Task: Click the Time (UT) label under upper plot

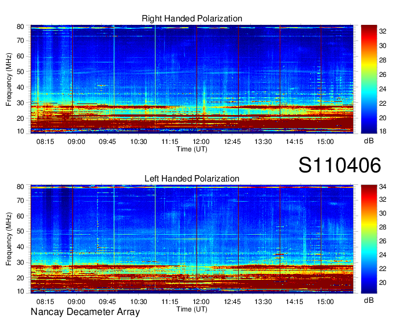Action: click(x=192, y=149)
